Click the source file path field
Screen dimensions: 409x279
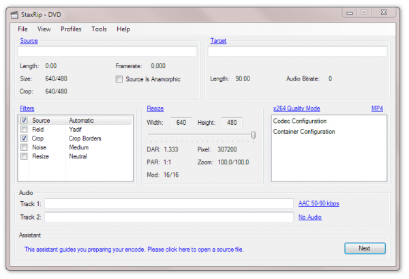pos(107,52)
